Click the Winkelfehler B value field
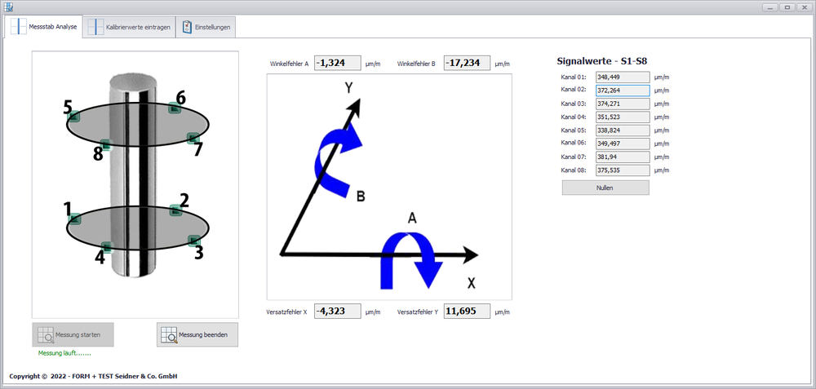Image resolution: width=816 pixels, height=389 pixels. coord(467,63)
